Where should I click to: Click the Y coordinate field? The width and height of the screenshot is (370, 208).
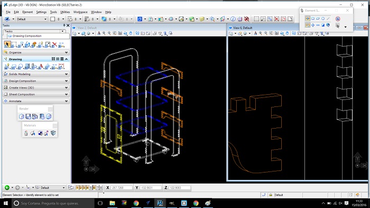click(151, 188)
